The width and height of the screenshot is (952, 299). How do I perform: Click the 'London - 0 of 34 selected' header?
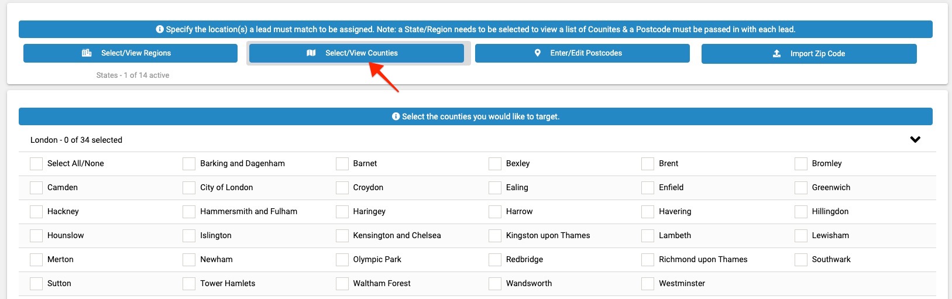coord(77,140)
